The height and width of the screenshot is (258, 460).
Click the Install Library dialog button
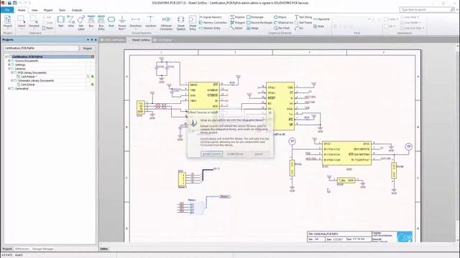pos(235,154)
